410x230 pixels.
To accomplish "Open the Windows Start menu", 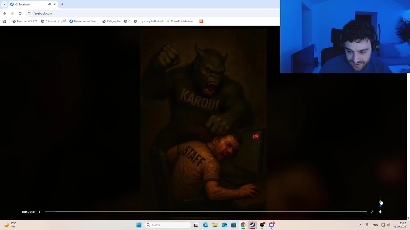I will [139, 225].
